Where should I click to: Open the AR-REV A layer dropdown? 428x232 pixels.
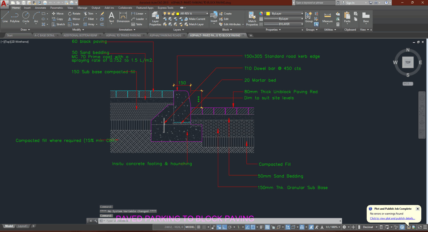(207, 13)
